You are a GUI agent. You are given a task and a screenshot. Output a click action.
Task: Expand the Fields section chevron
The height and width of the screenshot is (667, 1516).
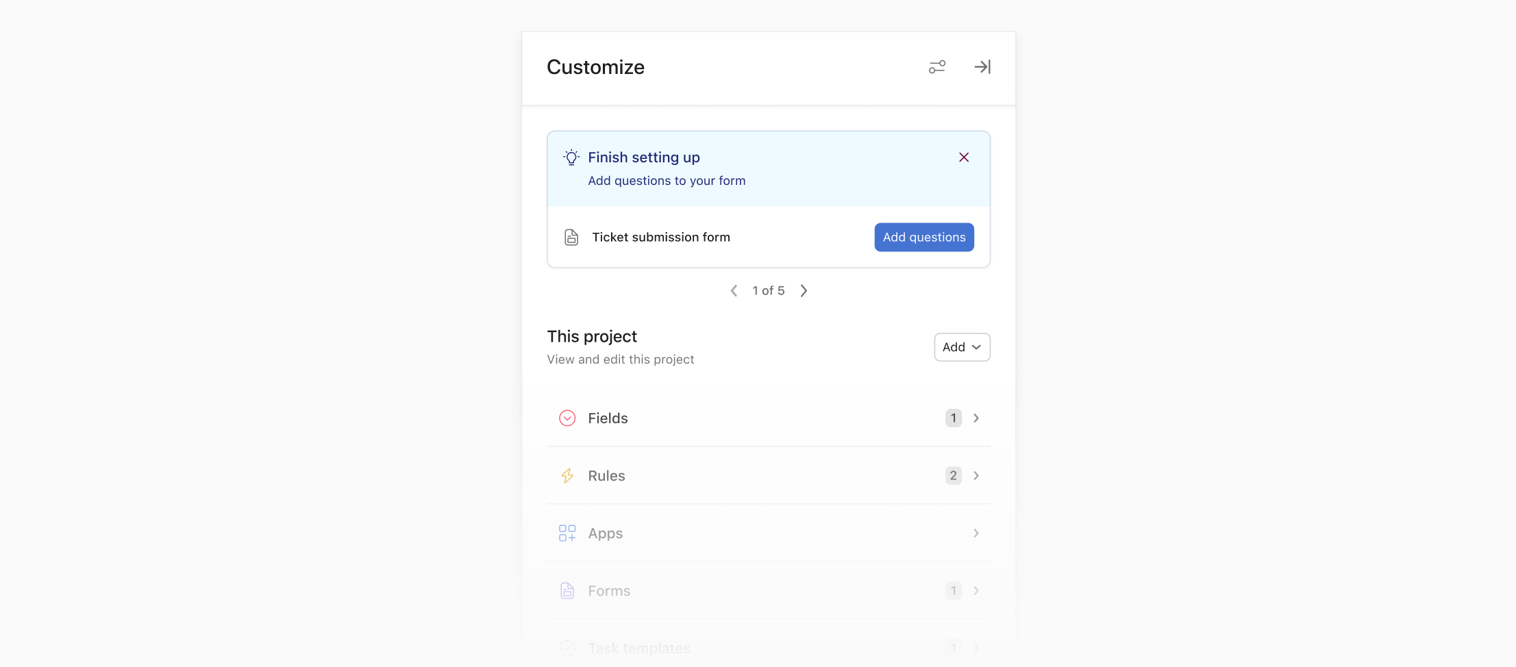coord(976,418)
